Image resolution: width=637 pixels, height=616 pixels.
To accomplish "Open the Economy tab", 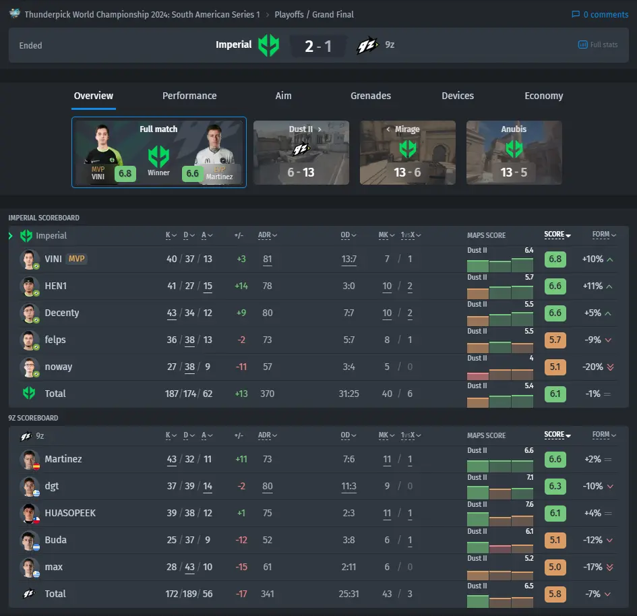I will 543,96.
